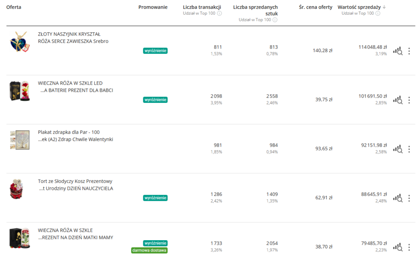This screenshot has height=263, width=418.
Task: Open analysis icon for WIECZNA RÓŻA LED offer
Action: 398,100
